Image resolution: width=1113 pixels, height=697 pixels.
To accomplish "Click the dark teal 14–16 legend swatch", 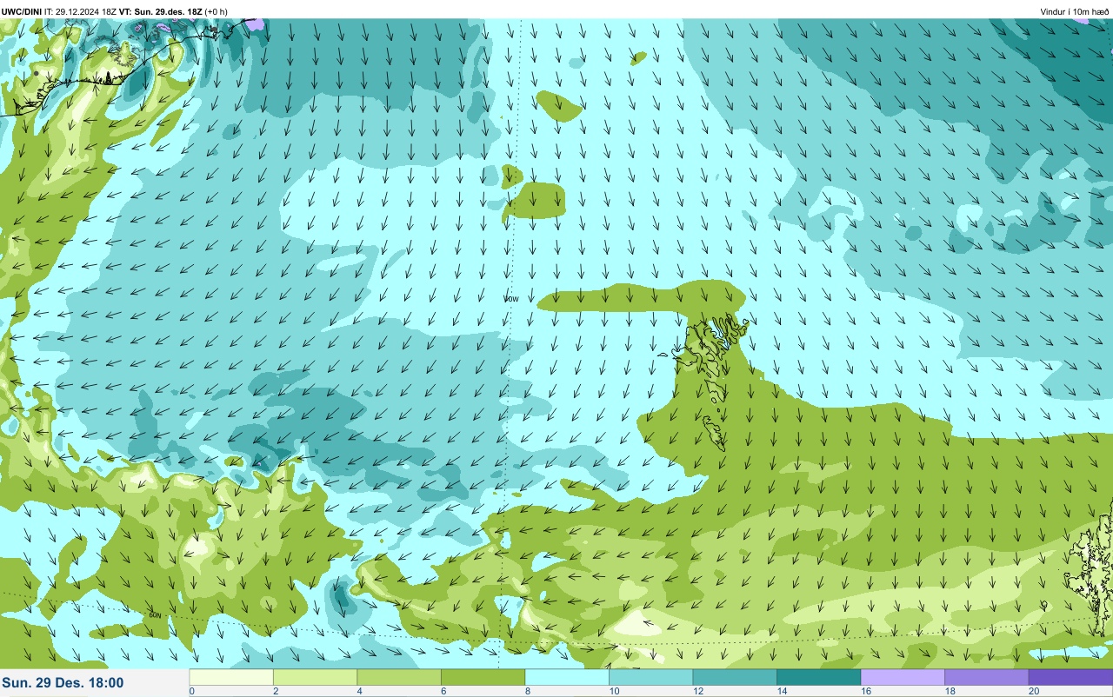I will (818, 677).
